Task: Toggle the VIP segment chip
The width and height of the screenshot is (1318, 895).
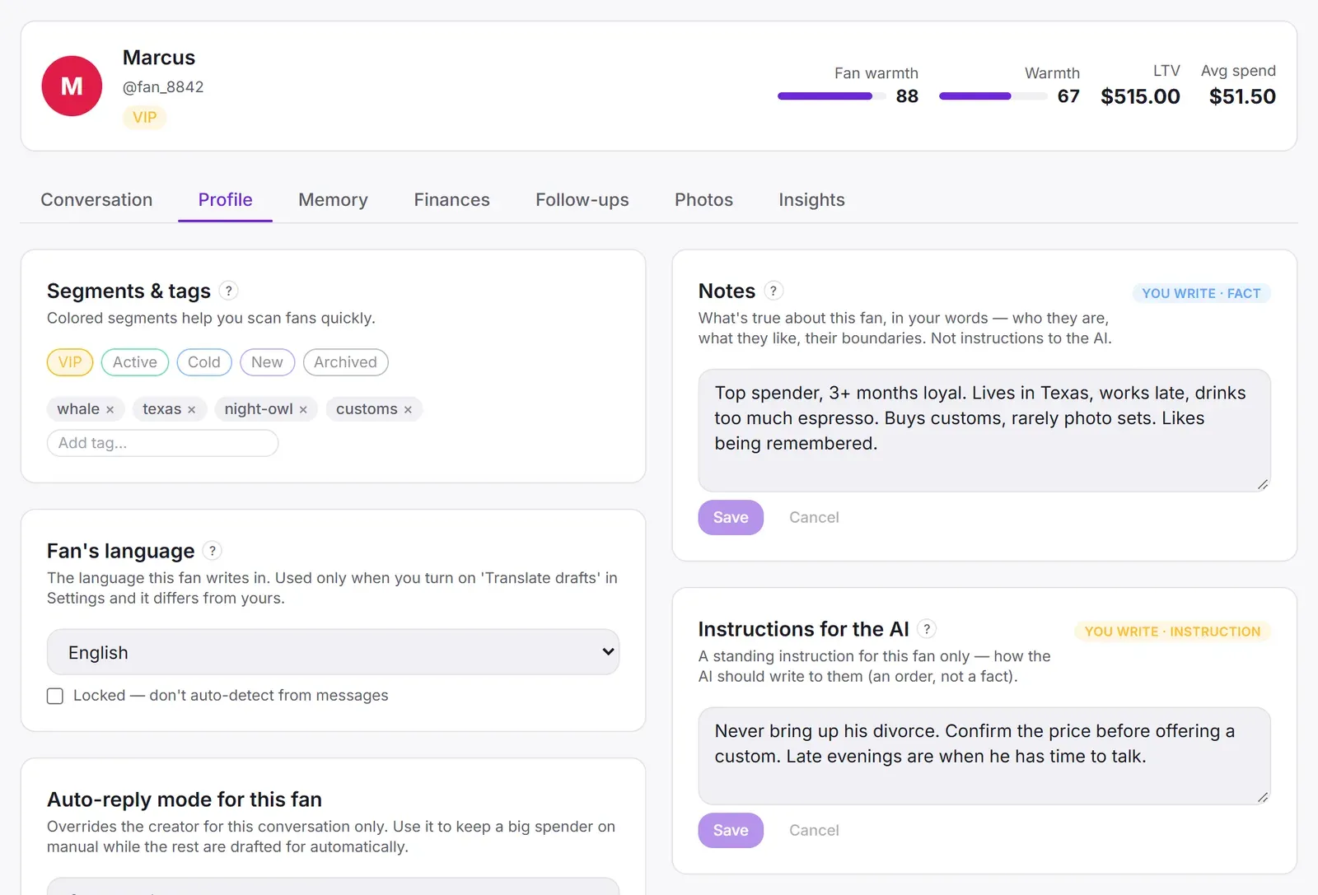Action: [x=70, y=362]
